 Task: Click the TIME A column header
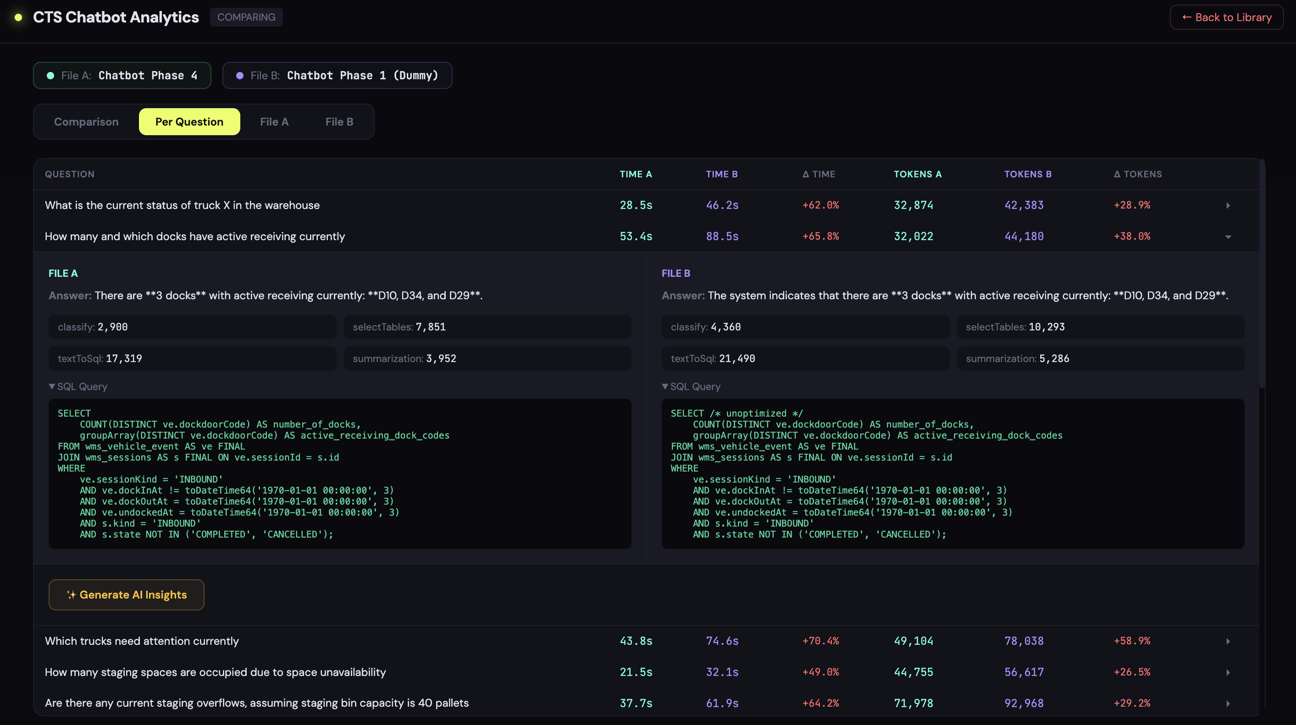[636, 174]
